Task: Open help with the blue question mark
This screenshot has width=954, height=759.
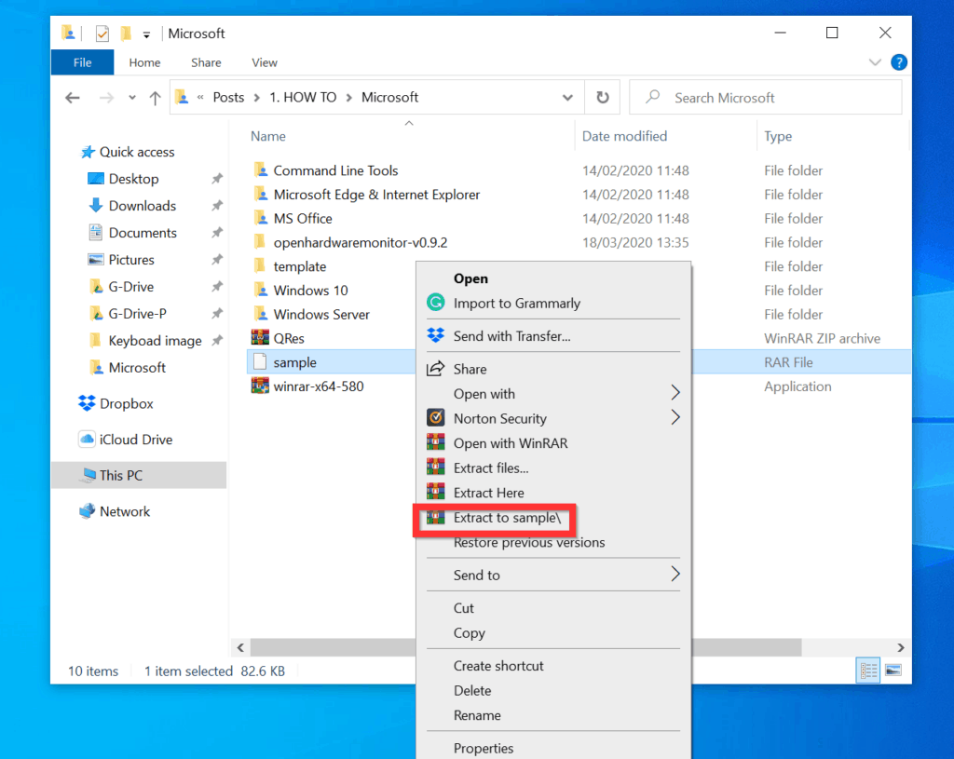Action: (x=898, y=62)
